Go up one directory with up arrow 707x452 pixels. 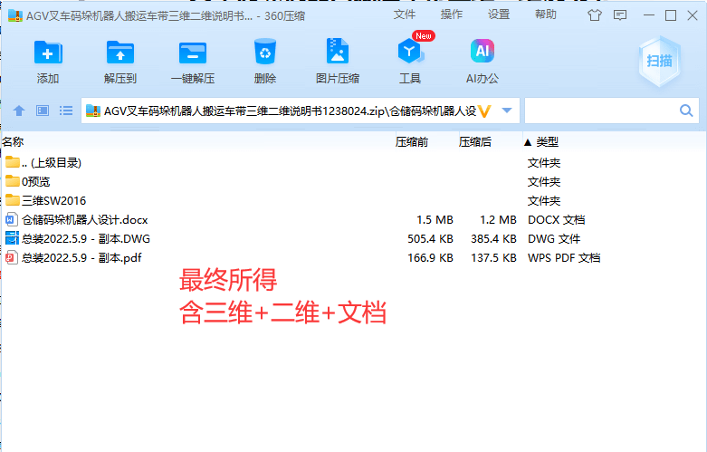pyautogui.click(x=18, y=111)
